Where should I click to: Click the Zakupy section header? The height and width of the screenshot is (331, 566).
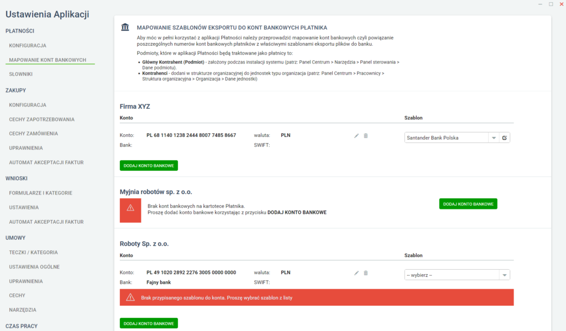(15, 90)
